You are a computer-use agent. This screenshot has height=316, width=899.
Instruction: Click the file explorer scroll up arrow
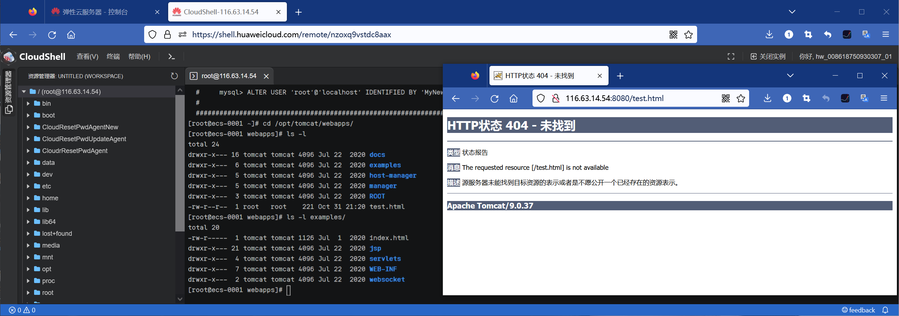click(x=180, y=90)
